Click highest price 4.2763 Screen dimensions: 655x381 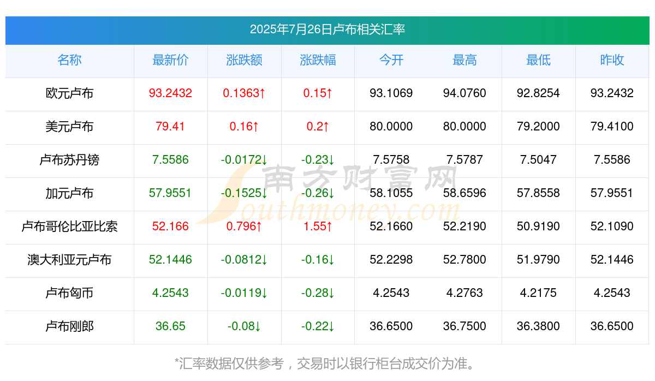(465, 293)
